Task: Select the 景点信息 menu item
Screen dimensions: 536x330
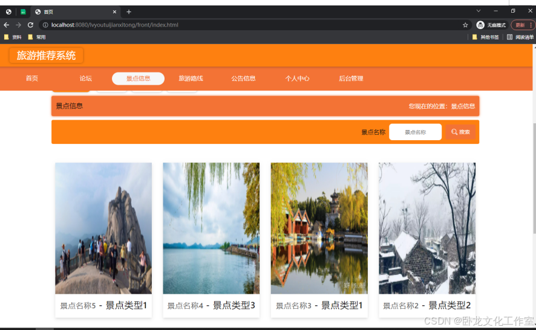Action: pyautogui.click(x=138, y=79)
